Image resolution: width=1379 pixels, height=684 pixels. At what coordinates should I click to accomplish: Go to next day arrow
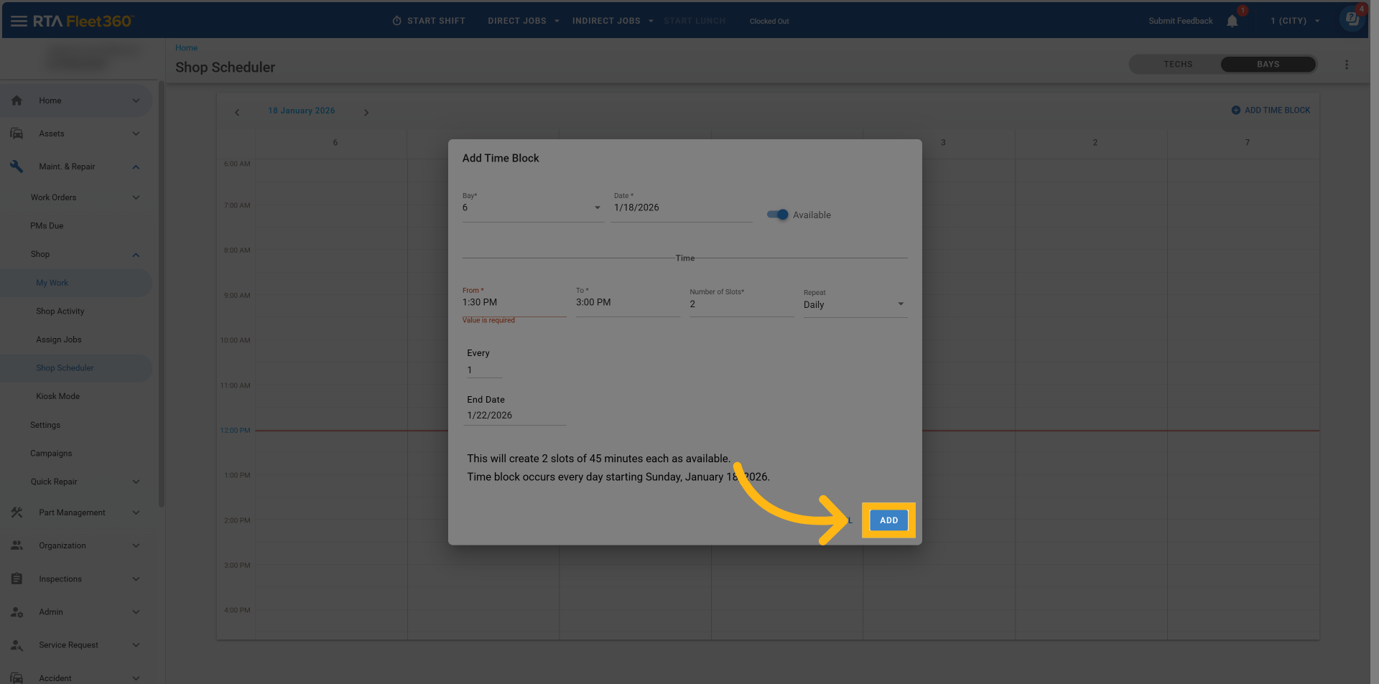click(366, 113)
